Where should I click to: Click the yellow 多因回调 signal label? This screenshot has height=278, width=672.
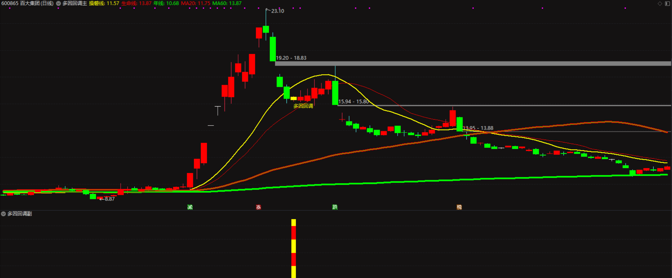coord(303,106)
